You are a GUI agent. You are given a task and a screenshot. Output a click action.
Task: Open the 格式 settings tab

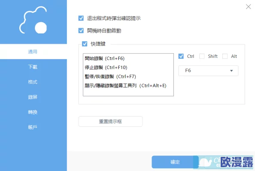coord(33,82)
